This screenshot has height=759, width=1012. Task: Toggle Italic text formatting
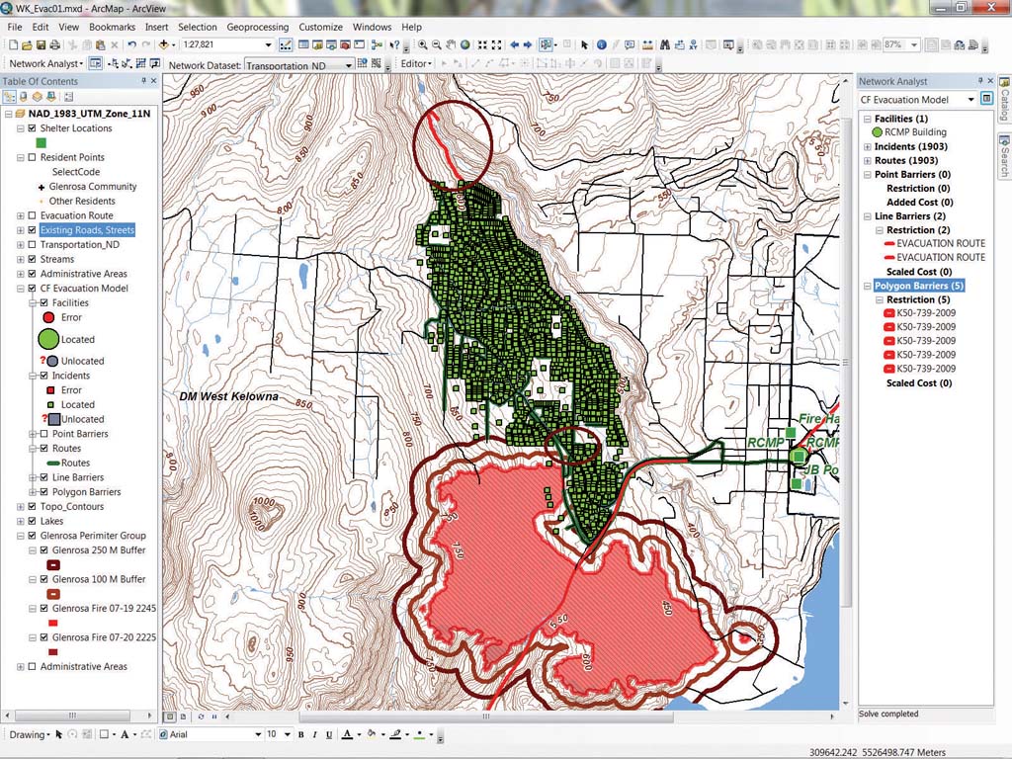click(315, 734)
